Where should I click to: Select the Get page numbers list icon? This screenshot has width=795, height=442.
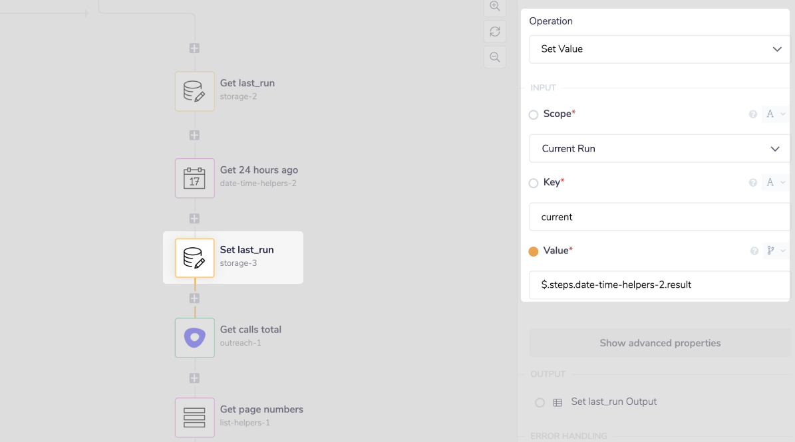194,417
